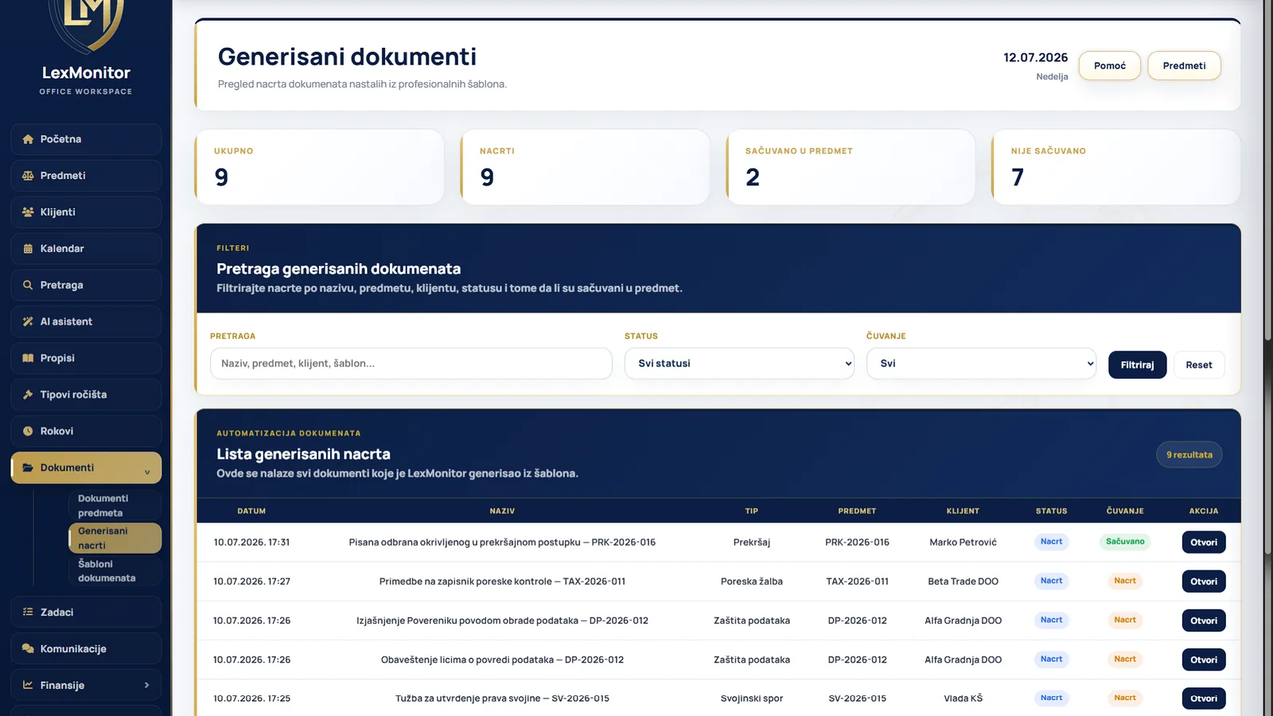Click the chat icon beside Komunikacije

tap(28, 649)
